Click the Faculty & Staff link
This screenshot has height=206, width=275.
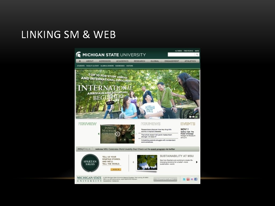(x=92, y=66)
